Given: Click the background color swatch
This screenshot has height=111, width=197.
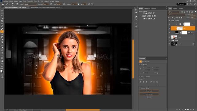Looking at the screenshot, I should tap(3, 72).
